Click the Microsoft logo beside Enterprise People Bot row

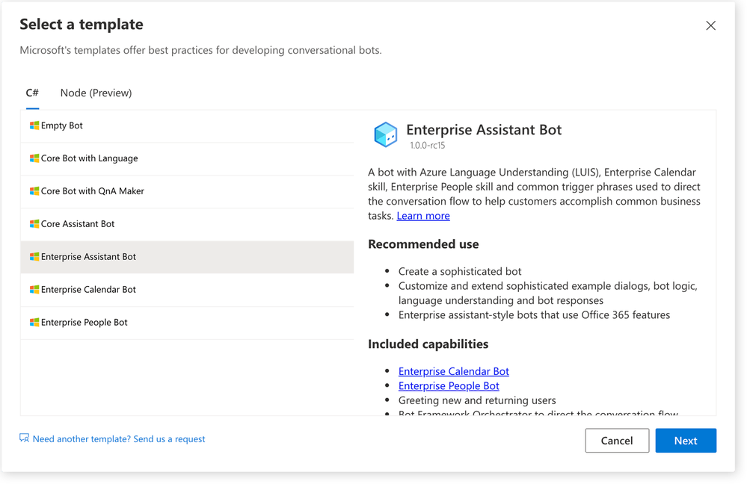[x=34, y=323]
